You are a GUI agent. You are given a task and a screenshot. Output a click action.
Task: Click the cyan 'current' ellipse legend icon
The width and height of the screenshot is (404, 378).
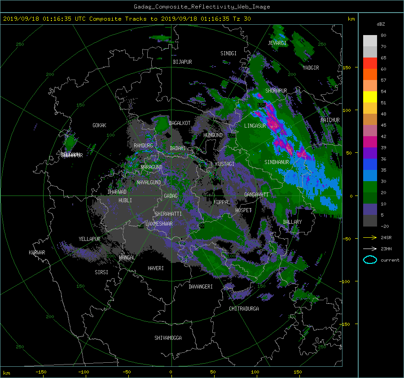point(370,260)
